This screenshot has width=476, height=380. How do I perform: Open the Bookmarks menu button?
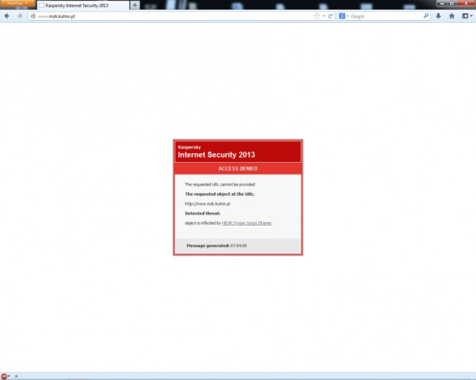[x=467, y=16]
